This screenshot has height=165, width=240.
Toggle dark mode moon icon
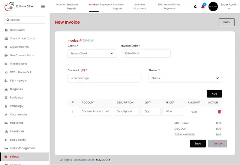[195, 7]
